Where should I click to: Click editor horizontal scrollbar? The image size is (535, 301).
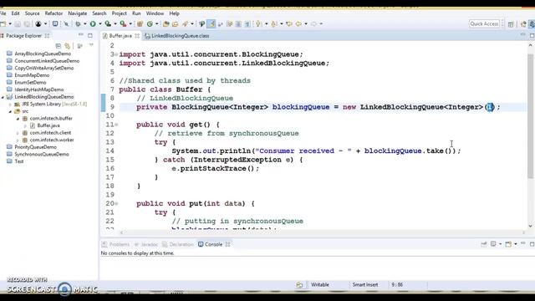(323, 232)
